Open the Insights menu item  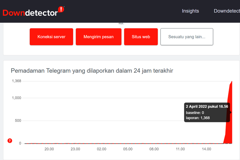pyautogui.click(x=190, y=11)
